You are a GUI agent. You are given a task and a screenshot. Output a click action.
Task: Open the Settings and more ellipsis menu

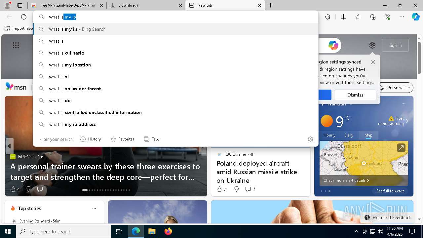[x=402, y=17]
